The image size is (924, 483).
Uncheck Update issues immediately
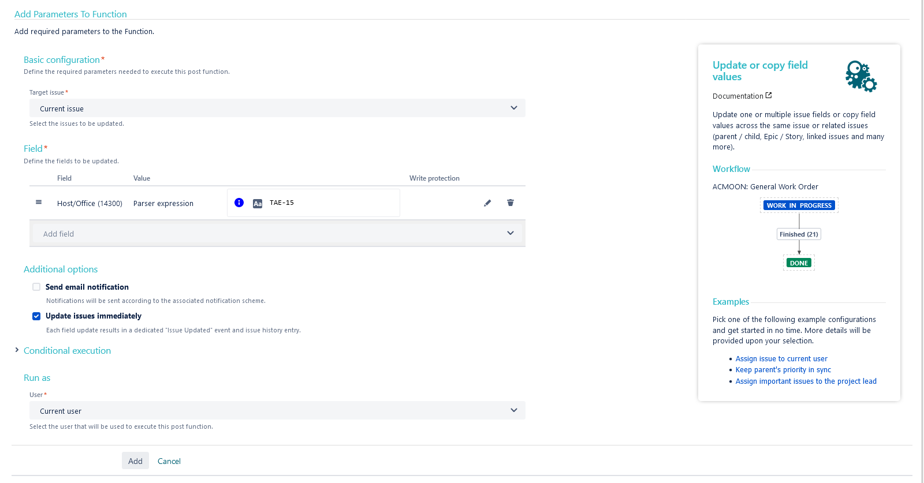(36, 316)
